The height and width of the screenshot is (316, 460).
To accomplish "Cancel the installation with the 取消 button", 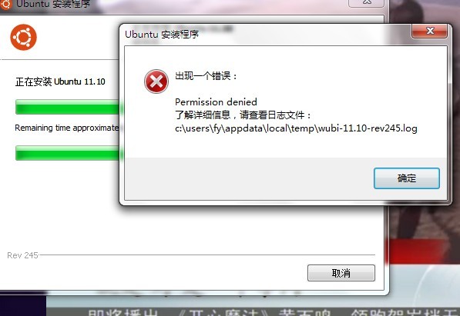I will click(341, 273).
